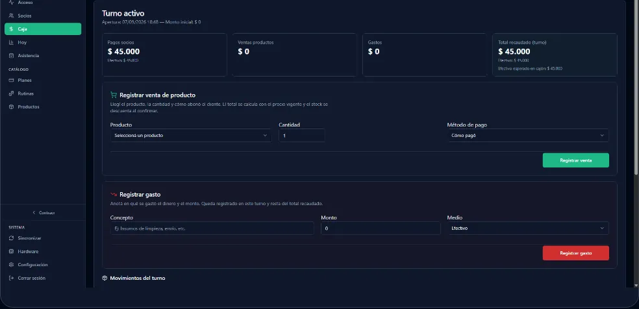Open the Asistencia icon in sidebar
This screenshot has width=639, height=309.
pyautogui.click(x=11, y=55)
